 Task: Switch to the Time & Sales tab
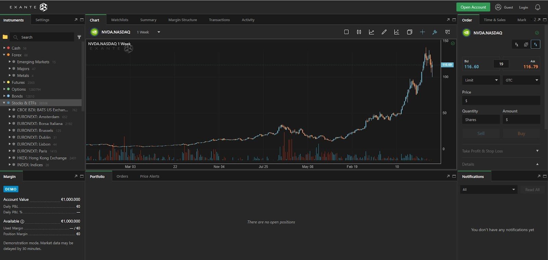pos(495,20)
